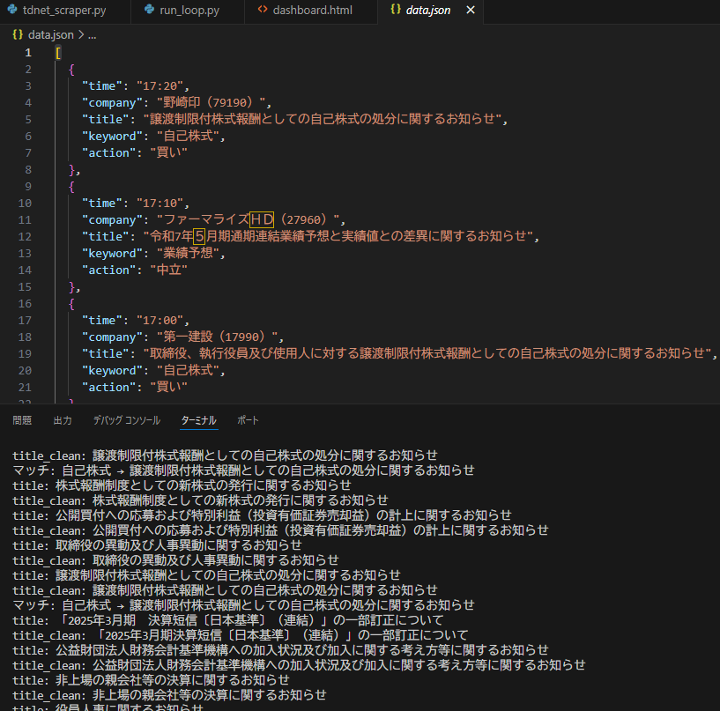Click the HTML icon on dashboard.html tab
Viewport: 720px width, 711px height.
[263, 10]
